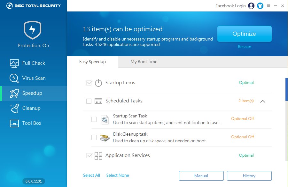This screenshot has width=288, height=187.
Task: Open the Tool Box section
Action: coord(34,123)
